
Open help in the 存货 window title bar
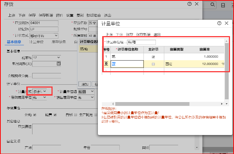189,4
